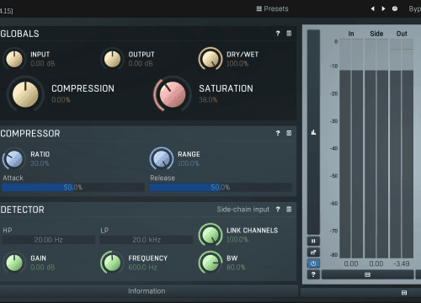Viewport: 421px width, 303px height.
Task: Click the meter histogram icon
Action: pos(313,132)
